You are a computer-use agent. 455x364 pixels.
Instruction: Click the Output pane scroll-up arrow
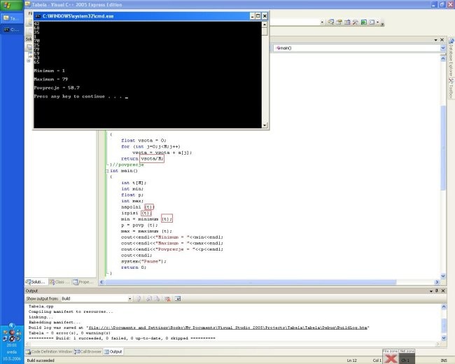click(444, 307)
